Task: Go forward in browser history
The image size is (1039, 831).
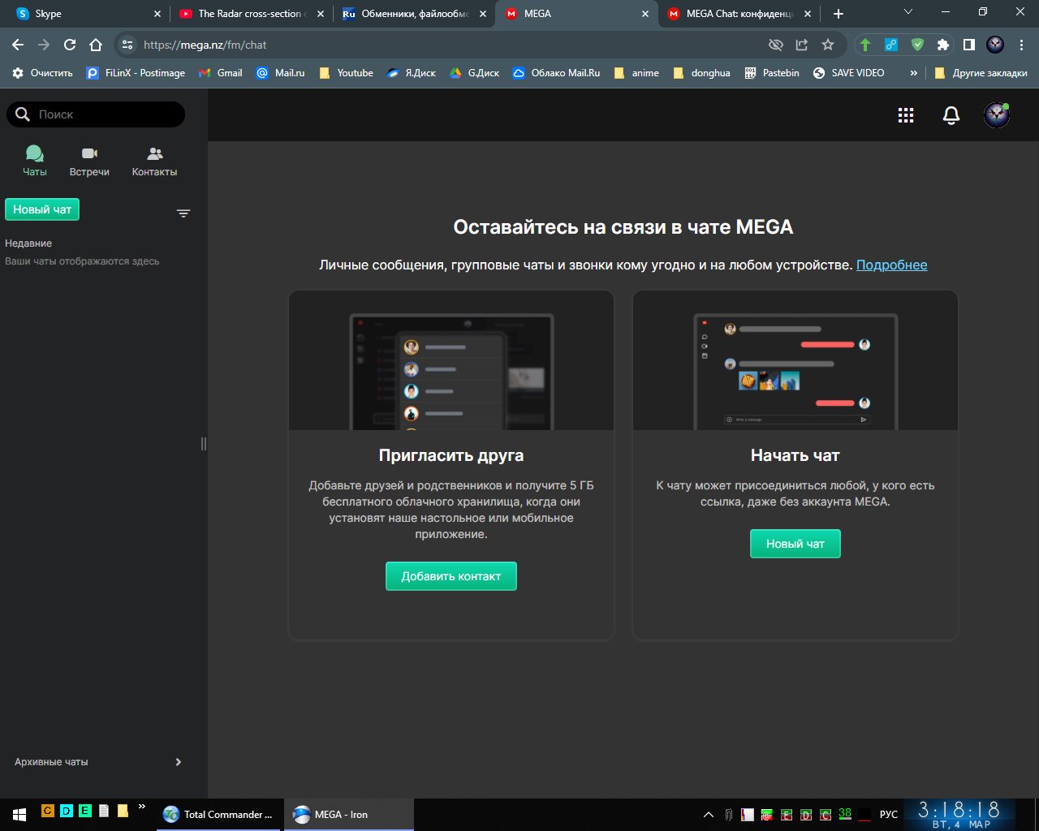Action: tap(44, 45)
